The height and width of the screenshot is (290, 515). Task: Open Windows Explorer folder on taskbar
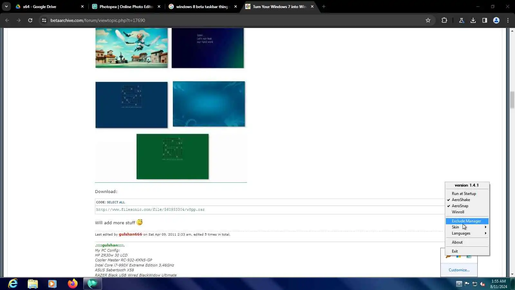click(x=33, y=284)
